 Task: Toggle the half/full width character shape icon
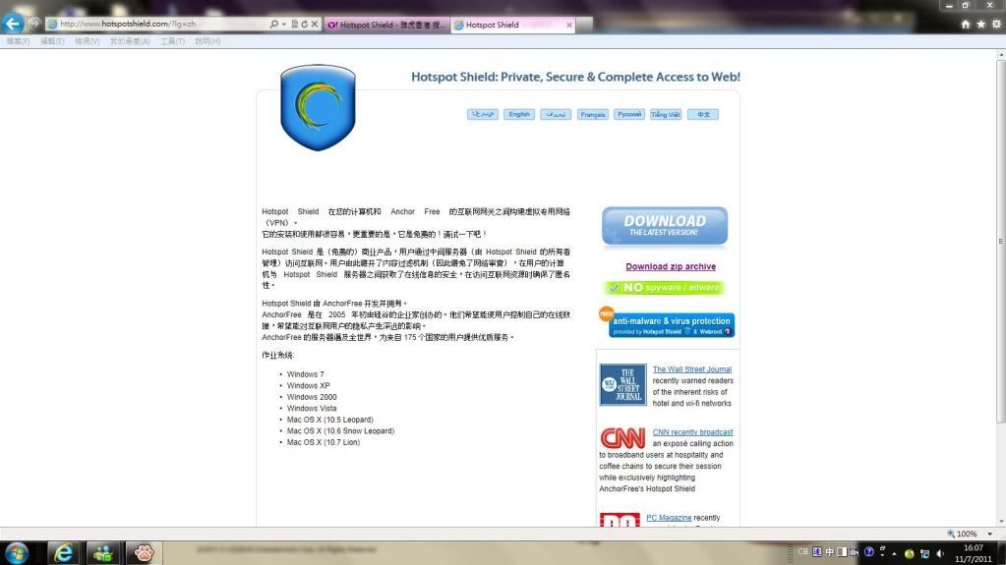(x=842, y=551)
